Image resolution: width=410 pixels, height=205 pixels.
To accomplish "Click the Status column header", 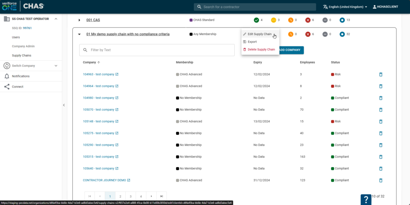I will 336,62.
